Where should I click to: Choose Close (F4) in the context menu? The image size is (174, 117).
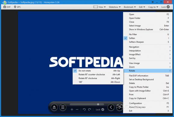point(148,22)
